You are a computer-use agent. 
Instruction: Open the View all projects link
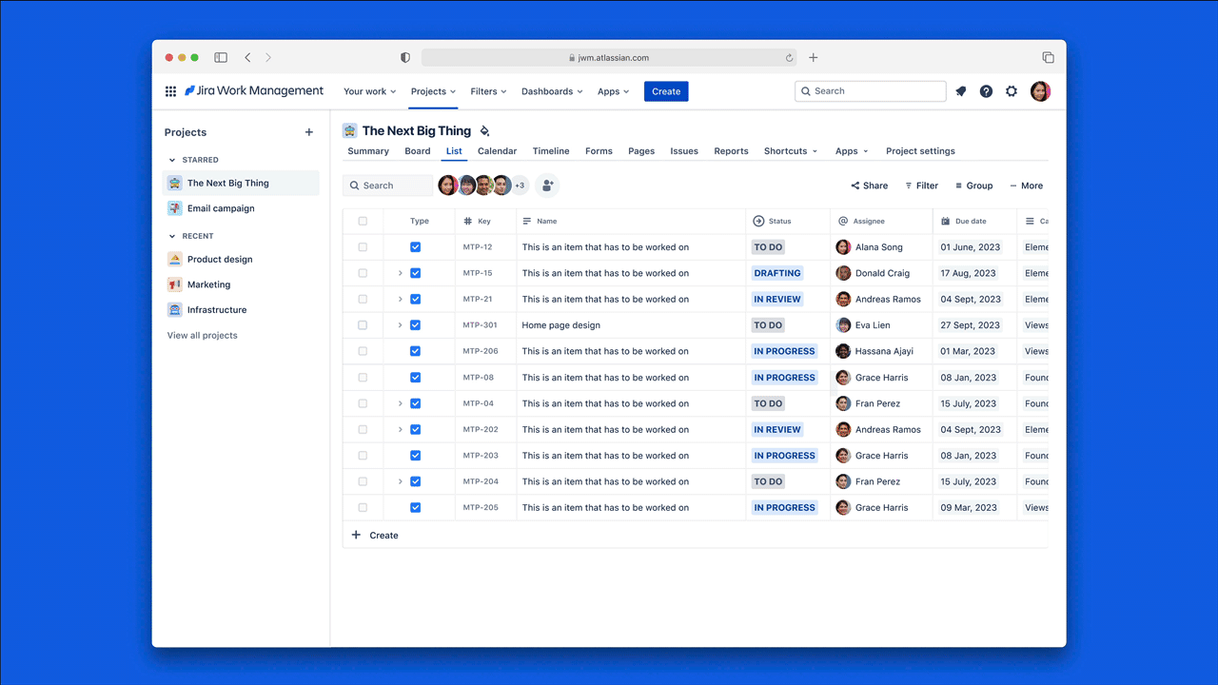[x=203, y=336]
